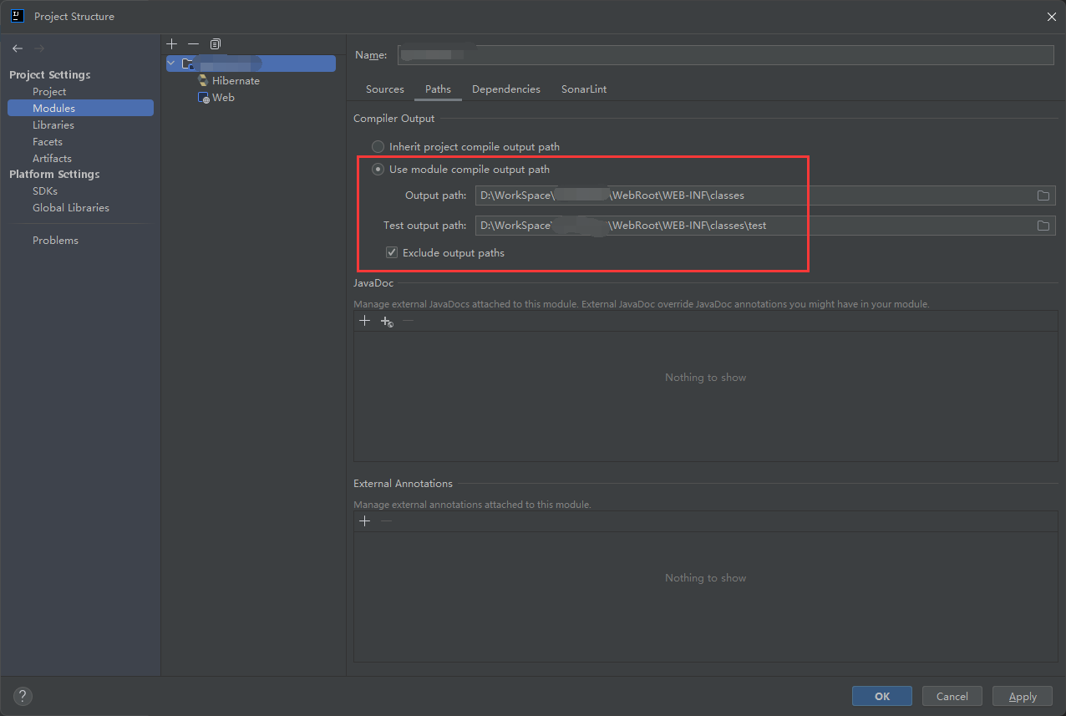This screenshot has width=1066, height=716.
Task: Add JavaDoc path with plus icon
Action: click(x=364, y=321)
